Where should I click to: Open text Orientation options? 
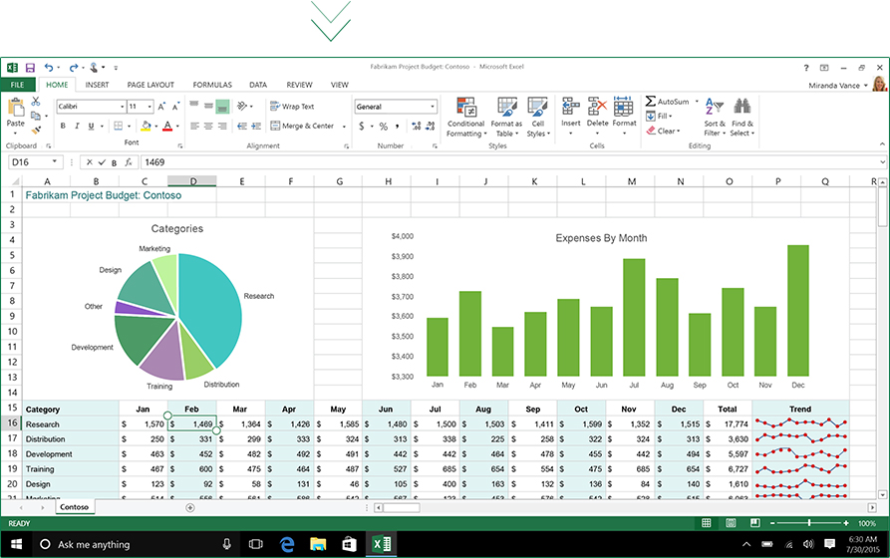(x=242, y=107)
